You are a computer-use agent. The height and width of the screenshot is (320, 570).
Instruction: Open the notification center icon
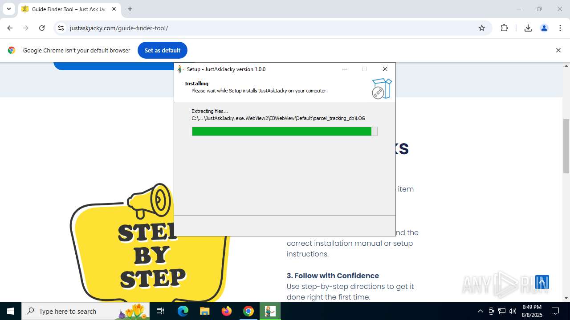tap(555, 311)
